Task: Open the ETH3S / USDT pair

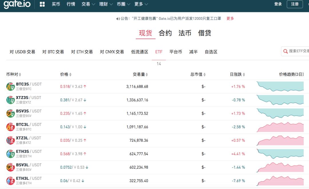Action: pos(29,151)
